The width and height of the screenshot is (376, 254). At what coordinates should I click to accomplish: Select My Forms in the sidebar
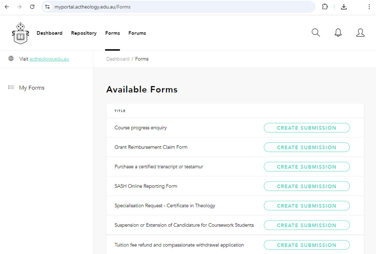pyautogui.click(x=32, y=87)
